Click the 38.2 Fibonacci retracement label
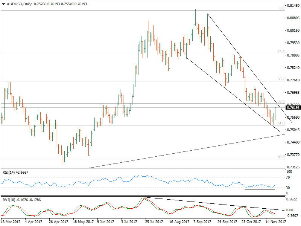Screen dimensions: 301x226 (x=281, y=79)
